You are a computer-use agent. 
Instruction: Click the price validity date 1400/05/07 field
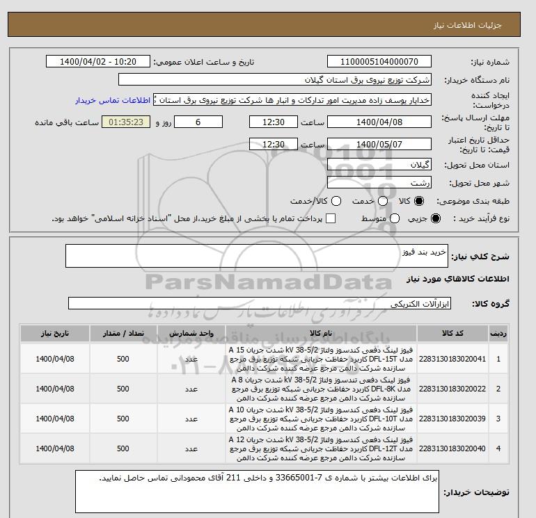379,144
